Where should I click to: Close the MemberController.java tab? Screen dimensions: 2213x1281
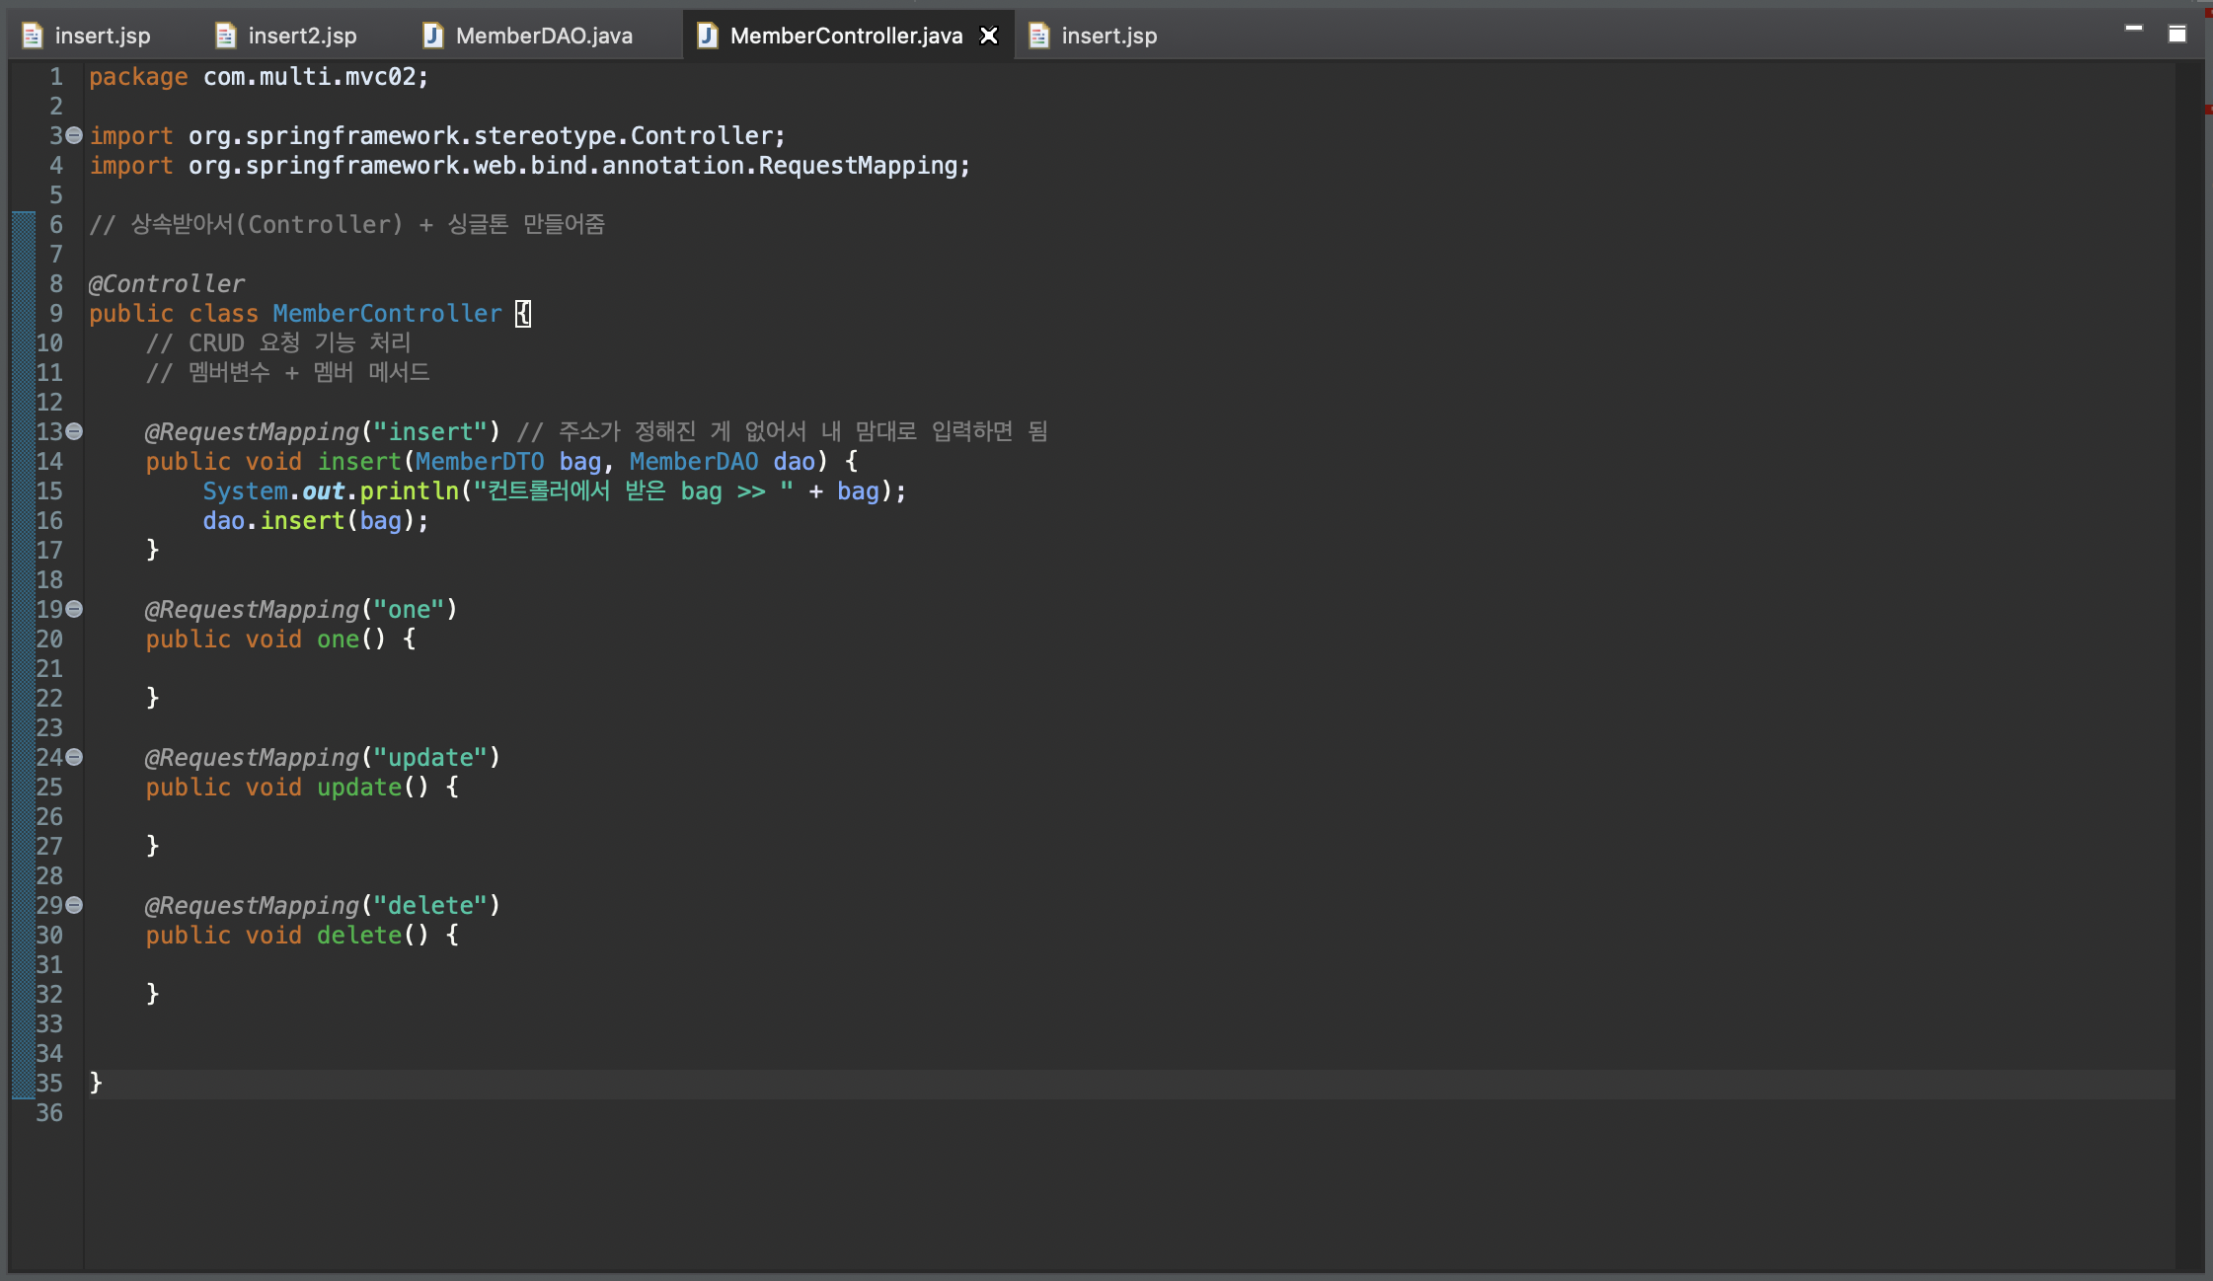(x=988, y=36)
